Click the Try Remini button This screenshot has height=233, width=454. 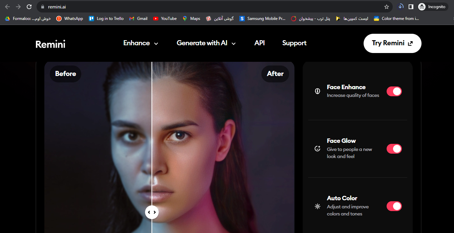[x=392, y=43]
